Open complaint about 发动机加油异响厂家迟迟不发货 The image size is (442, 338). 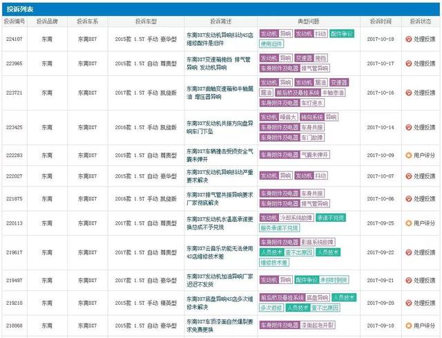(220, 280)
